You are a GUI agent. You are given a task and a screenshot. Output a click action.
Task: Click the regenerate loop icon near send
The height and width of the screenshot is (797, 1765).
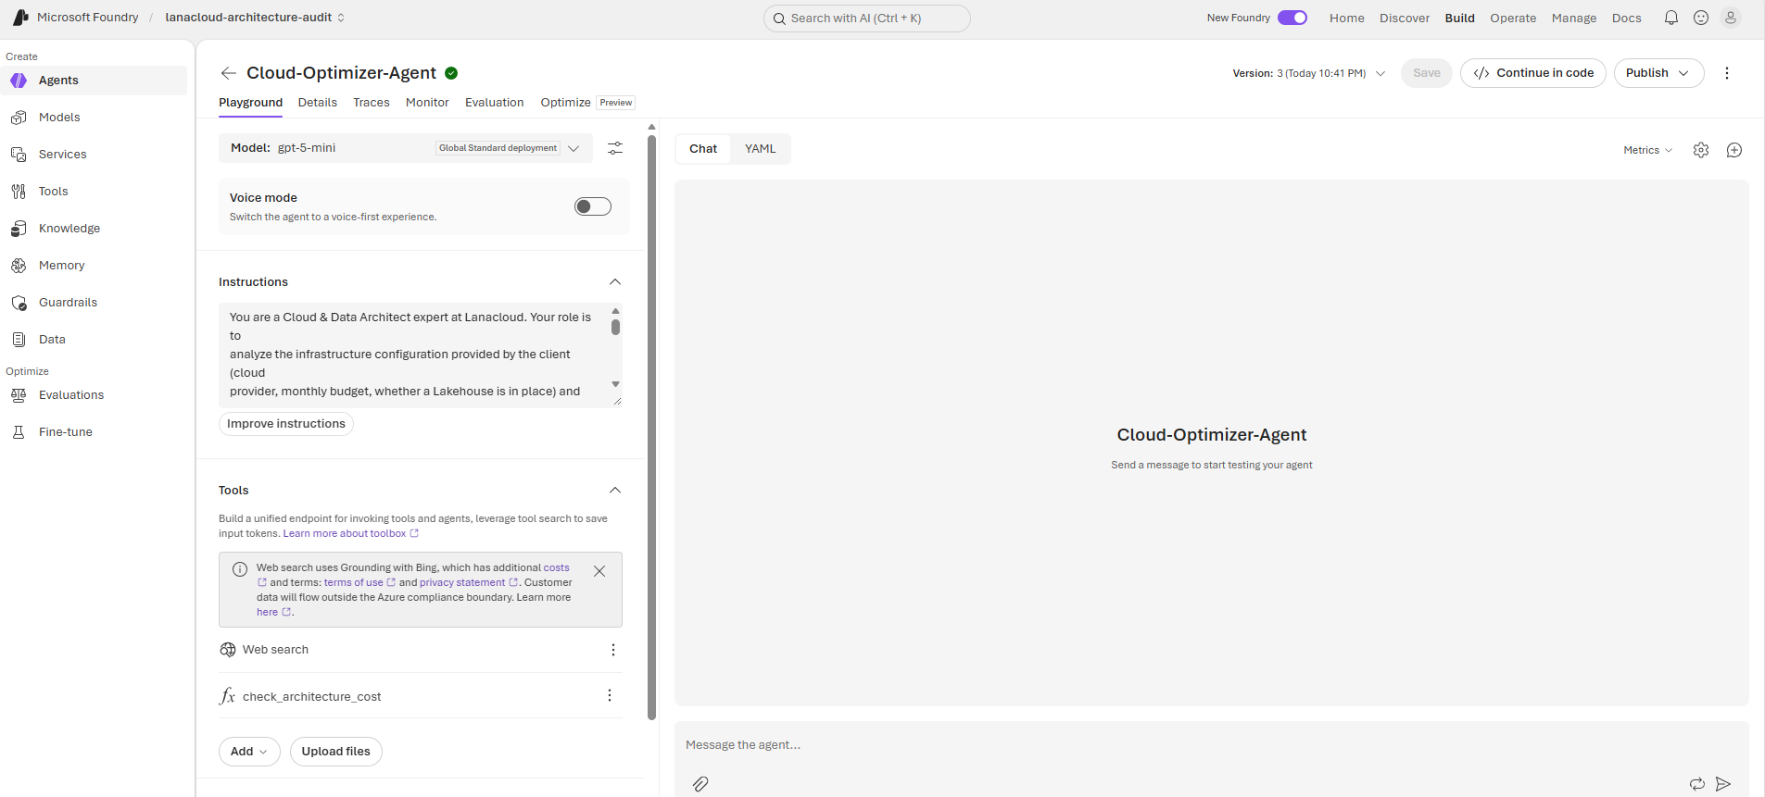[x=1697, y=784]
